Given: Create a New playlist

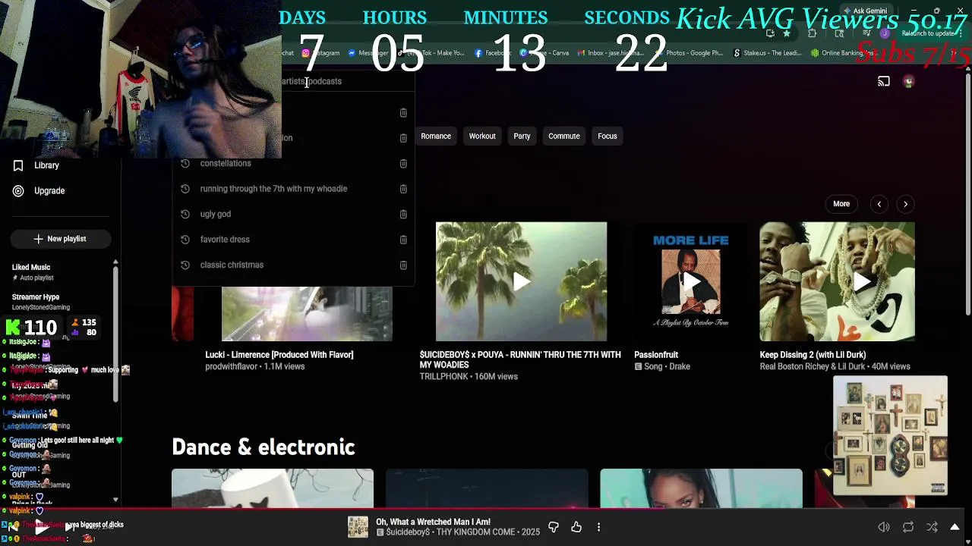Looking at the screenshot, I should [61, 239].
